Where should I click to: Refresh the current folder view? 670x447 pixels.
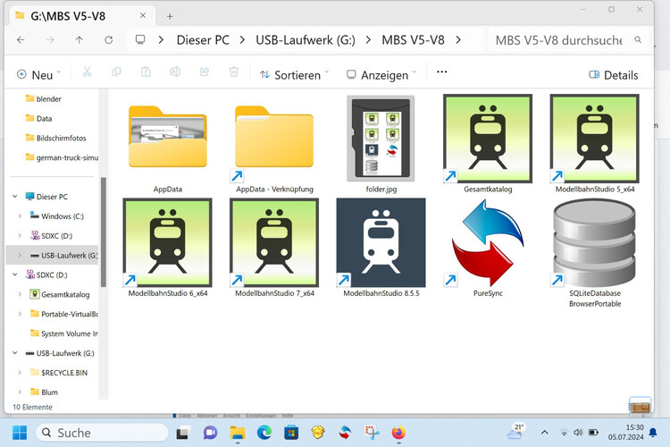pos(108,39)
